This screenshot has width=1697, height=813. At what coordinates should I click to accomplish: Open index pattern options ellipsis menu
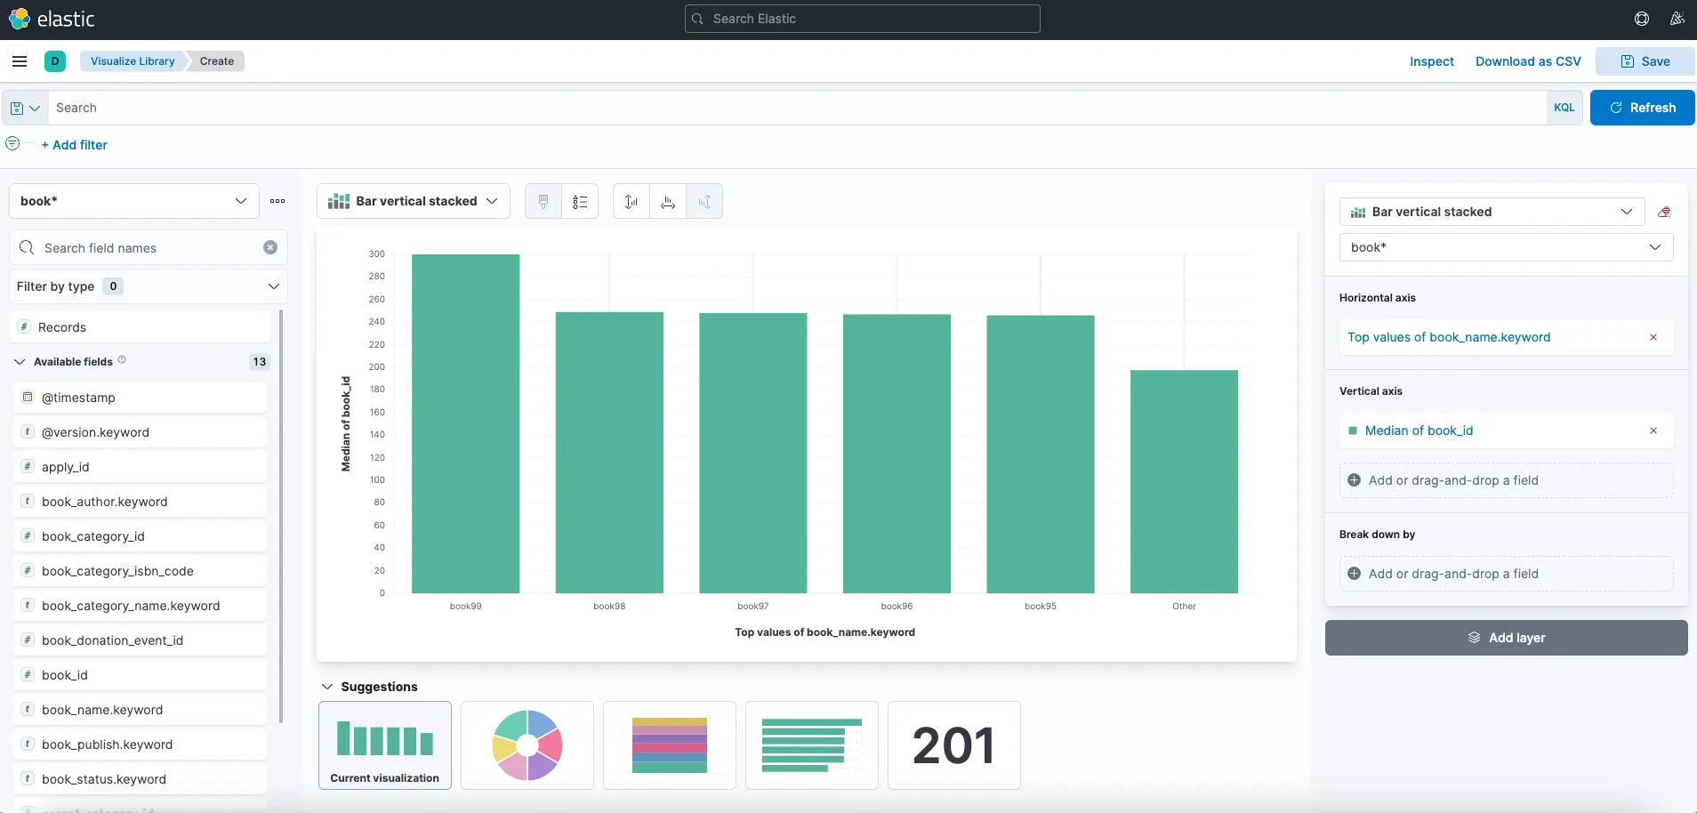click(277, 201)
